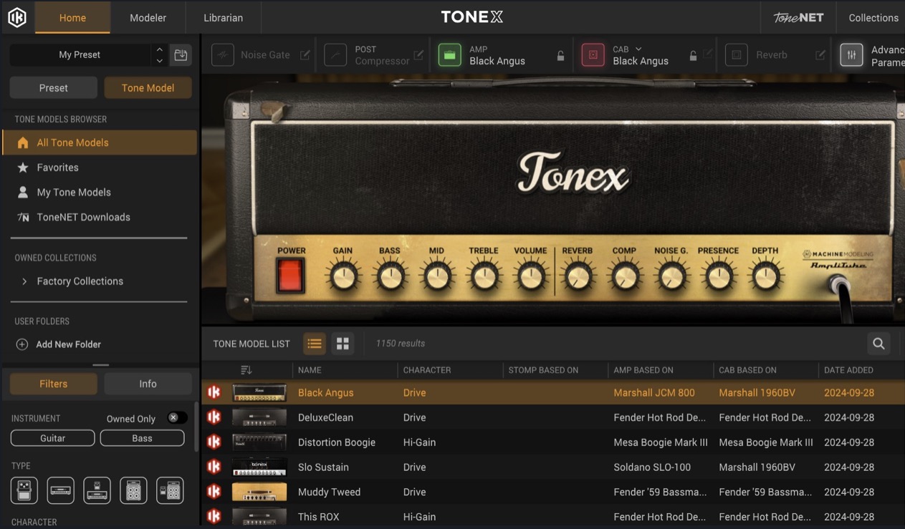
Task: Toggle the AMP lock icon
Action: point(560,56)
